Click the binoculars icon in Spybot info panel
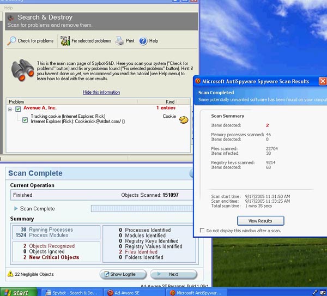The image size is (327, 296). tap(22, 70)
